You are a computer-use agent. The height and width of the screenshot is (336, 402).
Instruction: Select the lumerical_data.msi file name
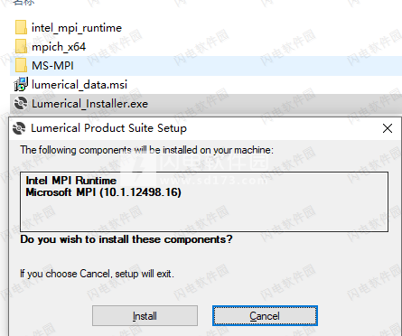79,85
